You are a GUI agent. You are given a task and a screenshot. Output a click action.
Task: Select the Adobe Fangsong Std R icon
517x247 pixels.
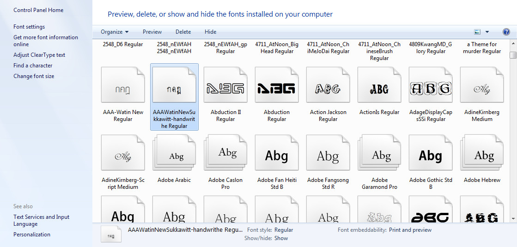(x=328, y=152)
